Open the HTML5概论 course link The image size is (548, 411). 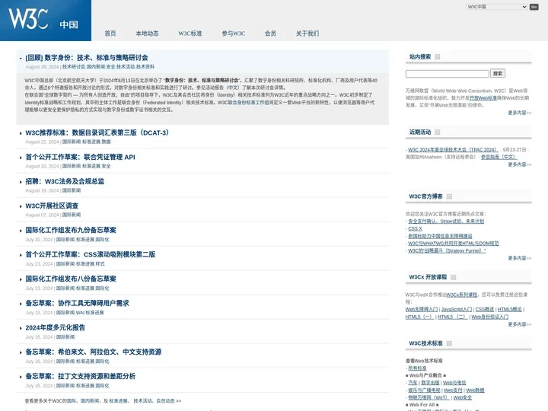(509, 309)
